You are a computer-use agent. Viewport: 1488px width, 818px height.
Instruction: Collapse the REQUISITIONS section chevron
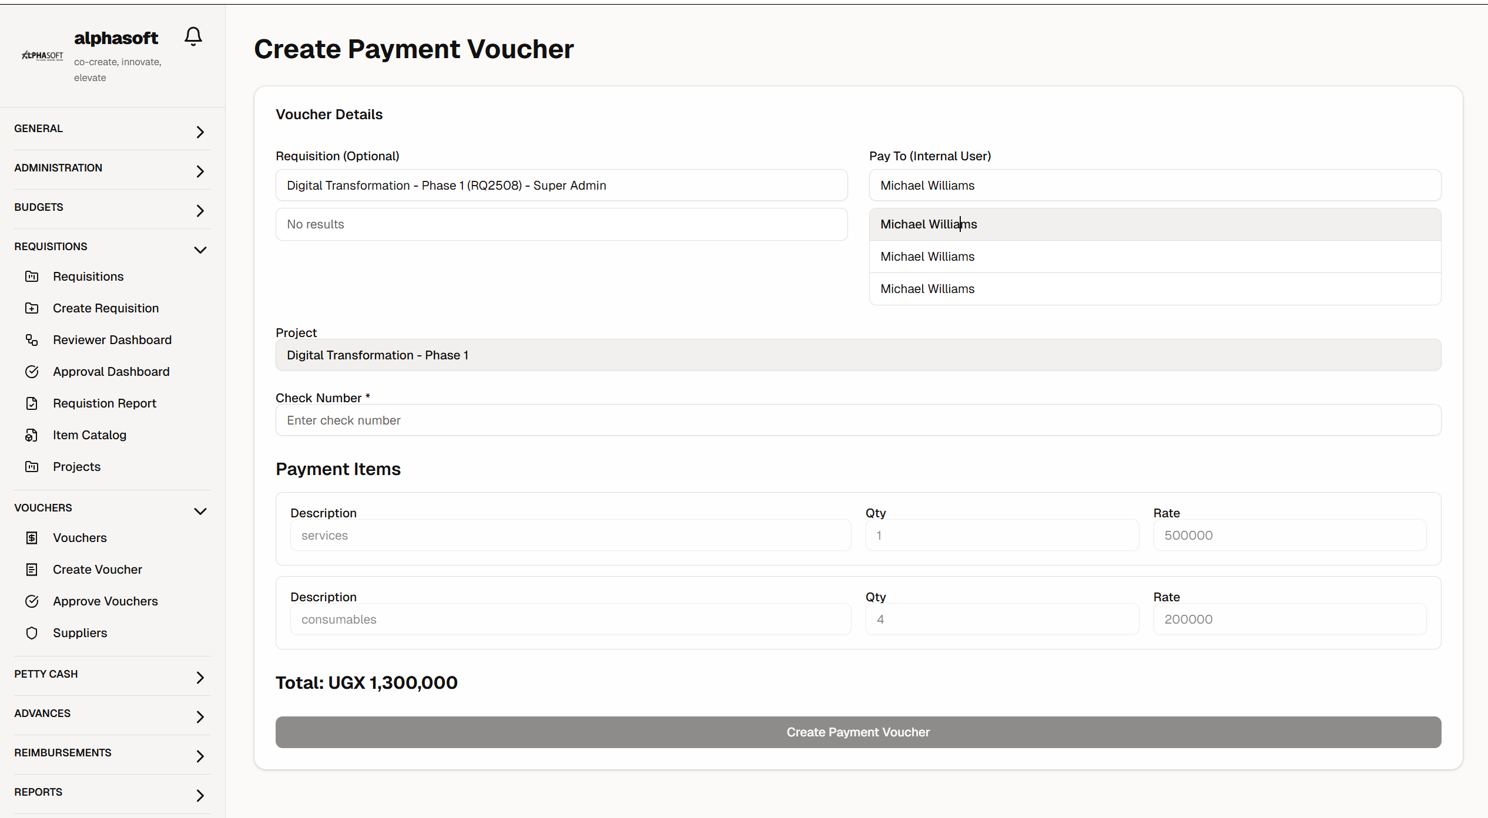coord(200,250)
